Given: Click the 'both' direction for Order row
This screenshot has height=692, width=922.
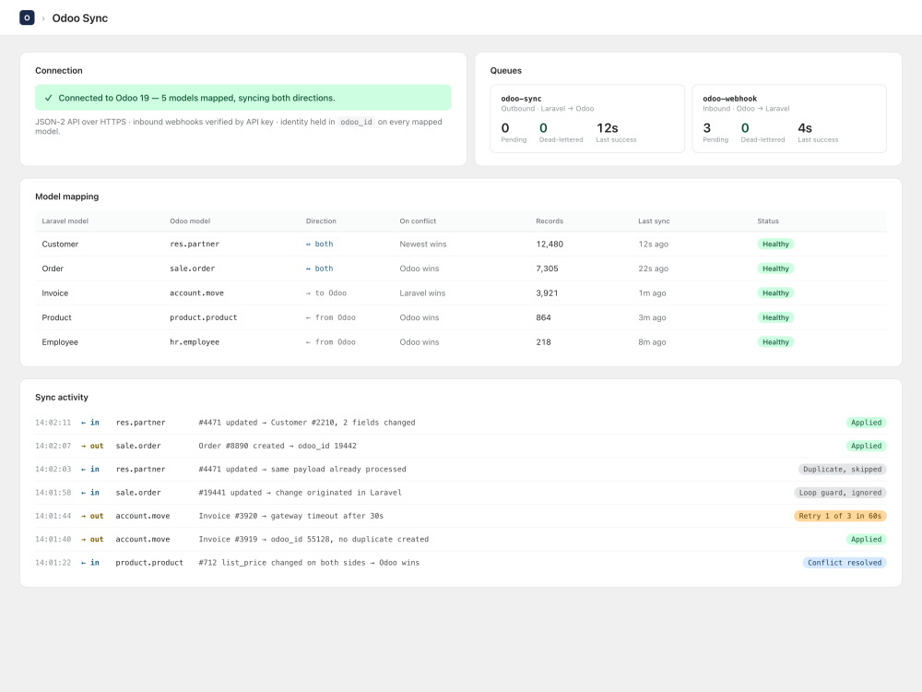Looking at the screenshot, I should click(319, 268).
